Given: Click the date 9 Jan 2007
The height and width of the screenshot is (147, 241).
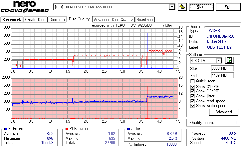Looking at the screenshot, I should 217,42.
